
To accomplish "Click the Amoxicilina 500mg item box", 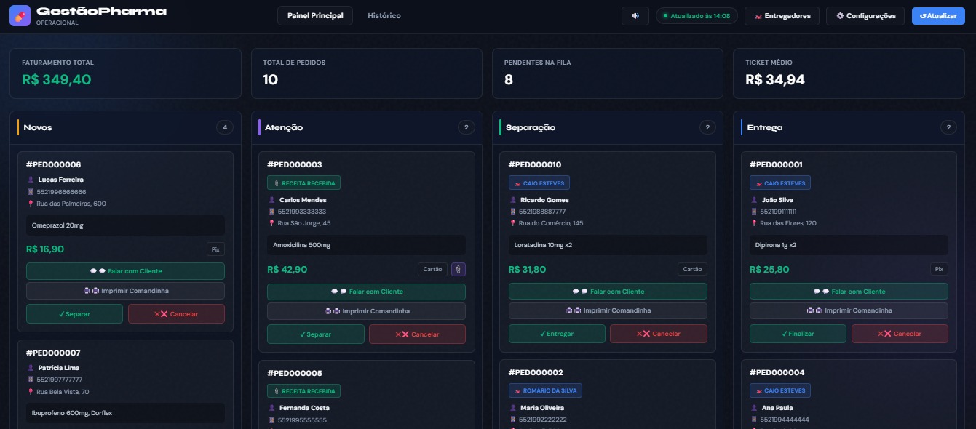I will pos(366,245).
